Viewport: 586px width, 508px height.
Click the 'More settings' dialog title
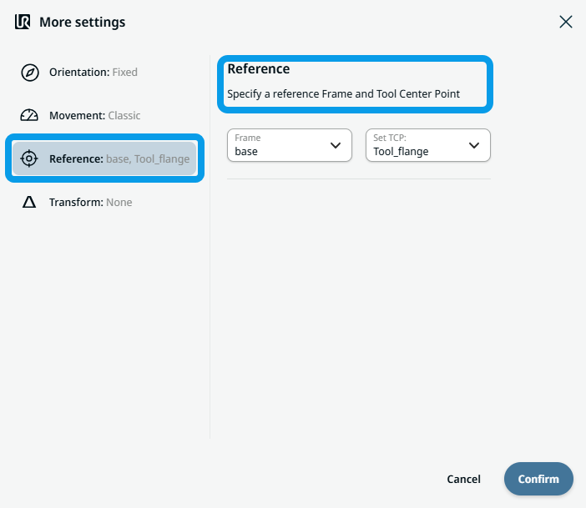82,23
